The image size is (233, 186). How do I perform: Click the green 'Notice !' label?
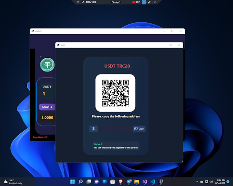(x=98, y=144)
